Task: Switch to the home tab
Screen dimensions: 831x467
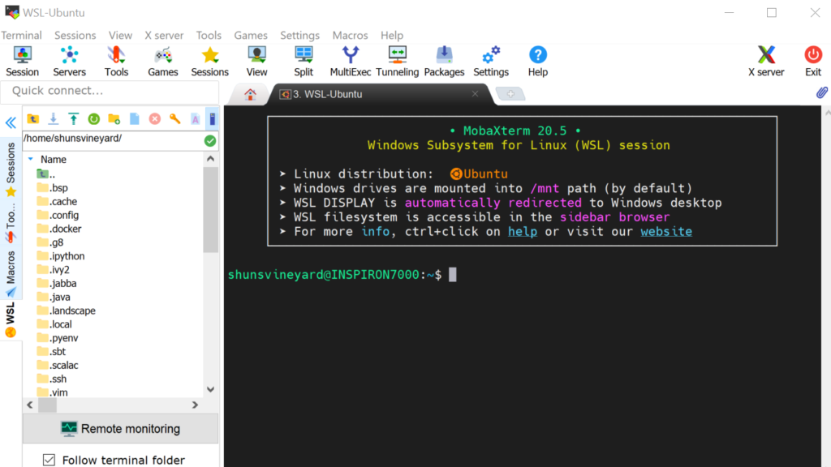Action: pyautogui.click(x=250, y=94)
